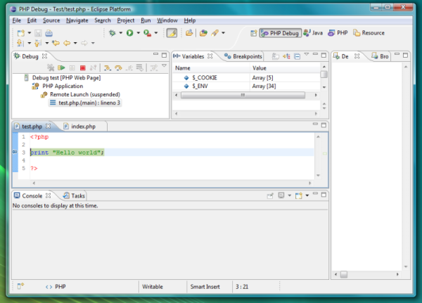Open the File menu
The image size is (422, 303).
click(16, 20)
